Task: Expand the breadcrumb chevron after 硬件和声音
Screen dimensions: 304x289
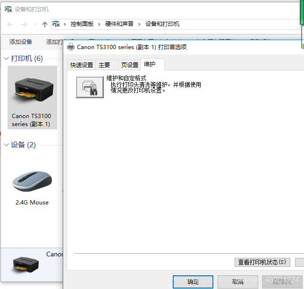Action: (139, 24)
